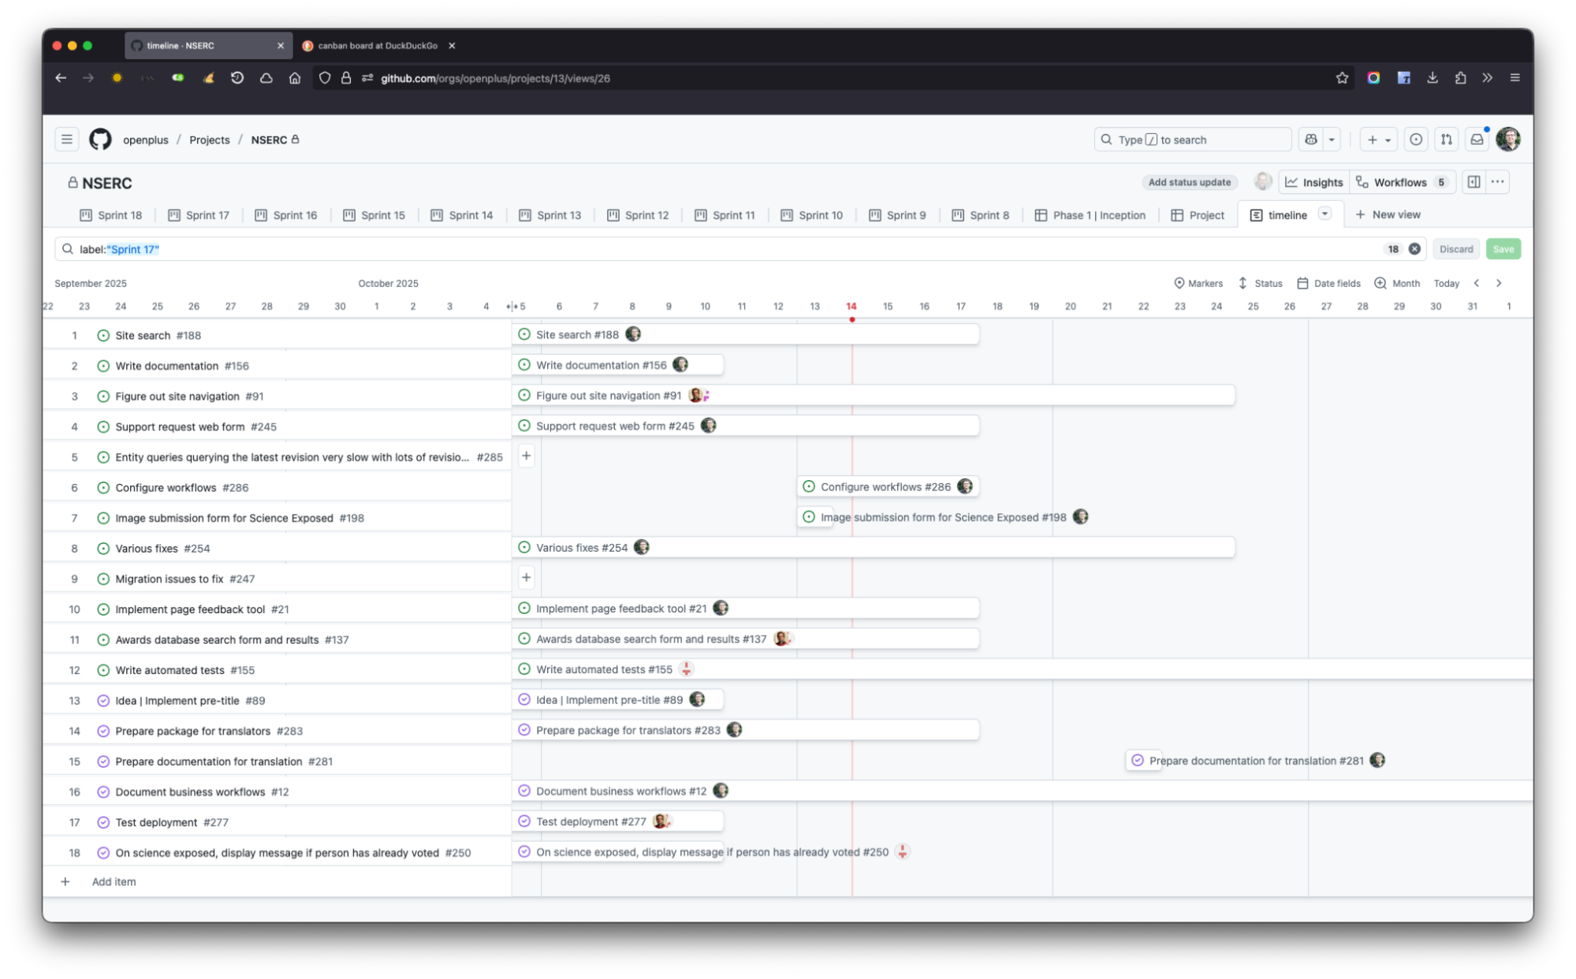Open the Copilot dropdown arrow
Image resolution: width=1576 pixels, height=979 pixels.
click(x=1332, y=139)
